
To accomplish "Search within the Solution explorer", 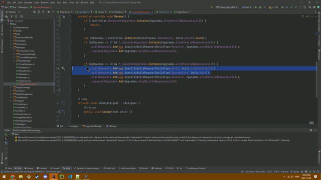I will tap(22, 16).
